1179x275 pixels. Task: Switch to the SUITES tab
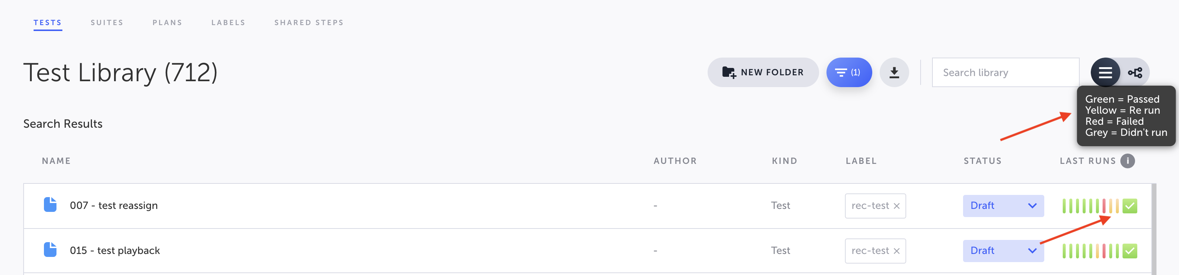coord(107,22)
